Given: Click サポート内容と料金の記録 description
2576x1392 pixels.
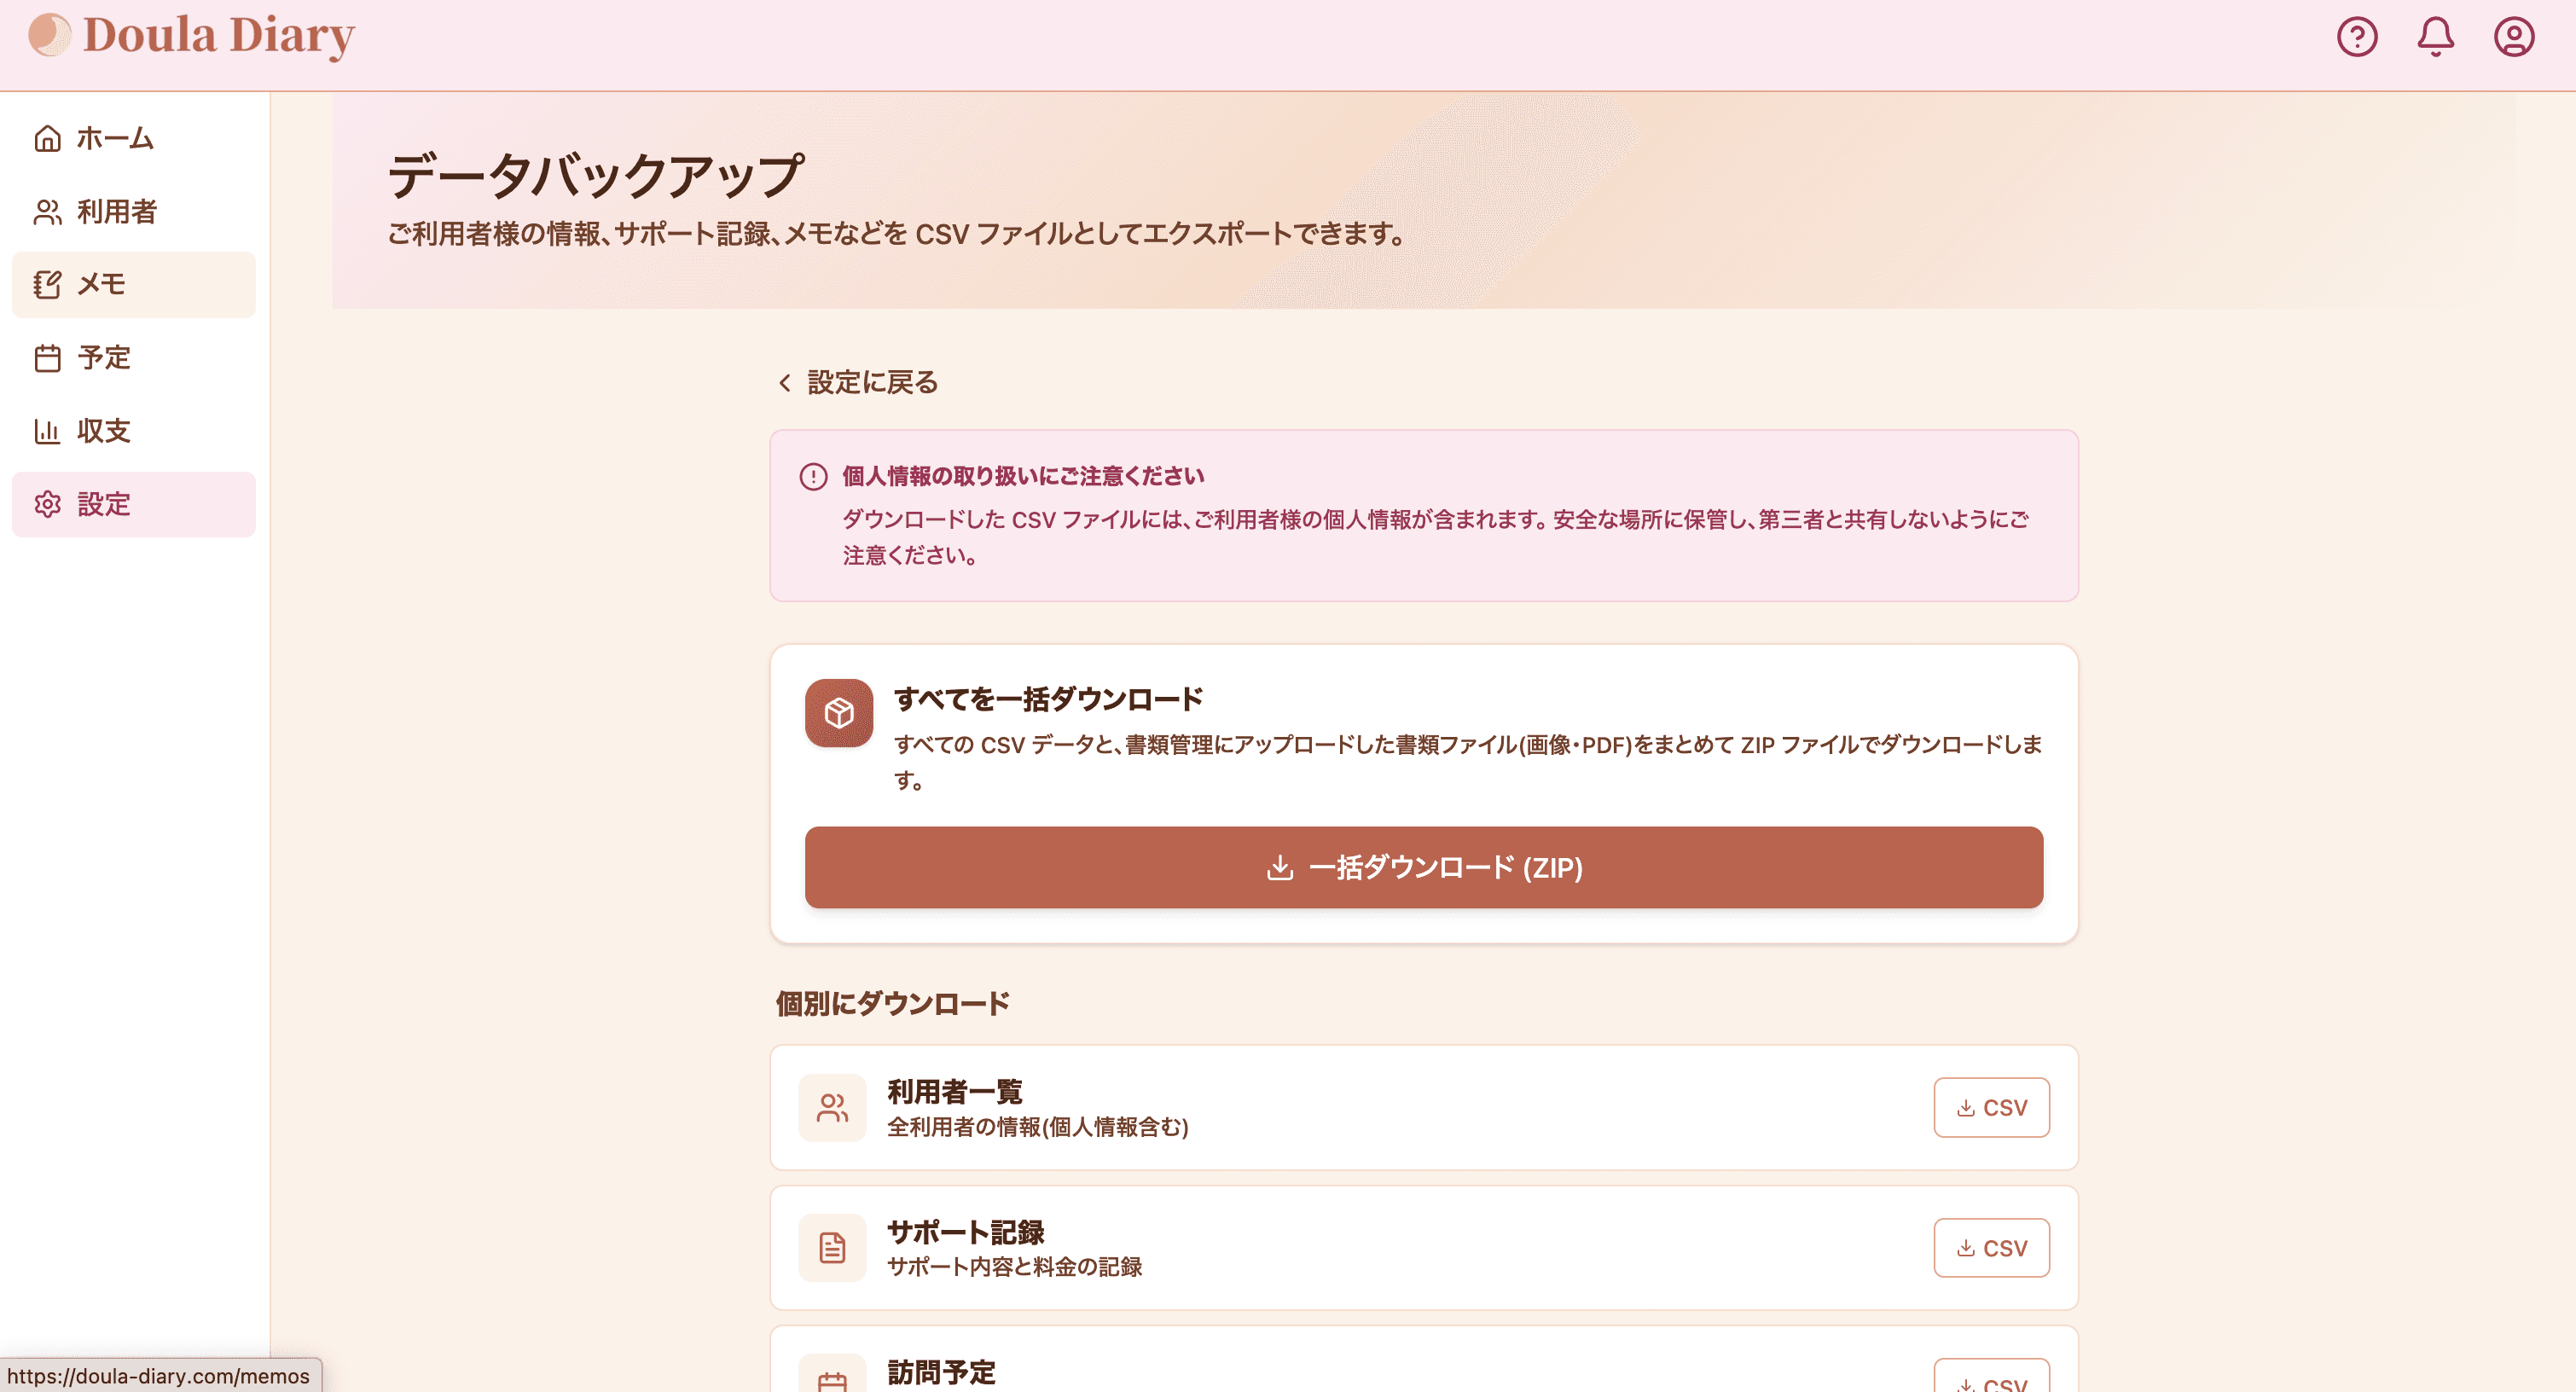Looking at the screenshot, I should click(1014, 1267).
